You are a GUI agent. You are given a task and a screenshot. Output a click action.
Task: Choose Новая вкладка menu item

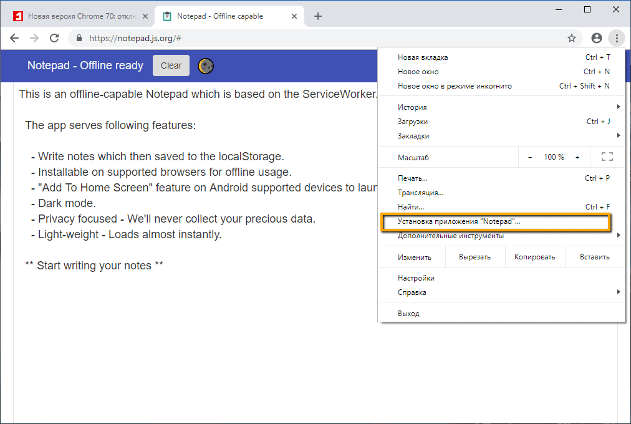501,57
